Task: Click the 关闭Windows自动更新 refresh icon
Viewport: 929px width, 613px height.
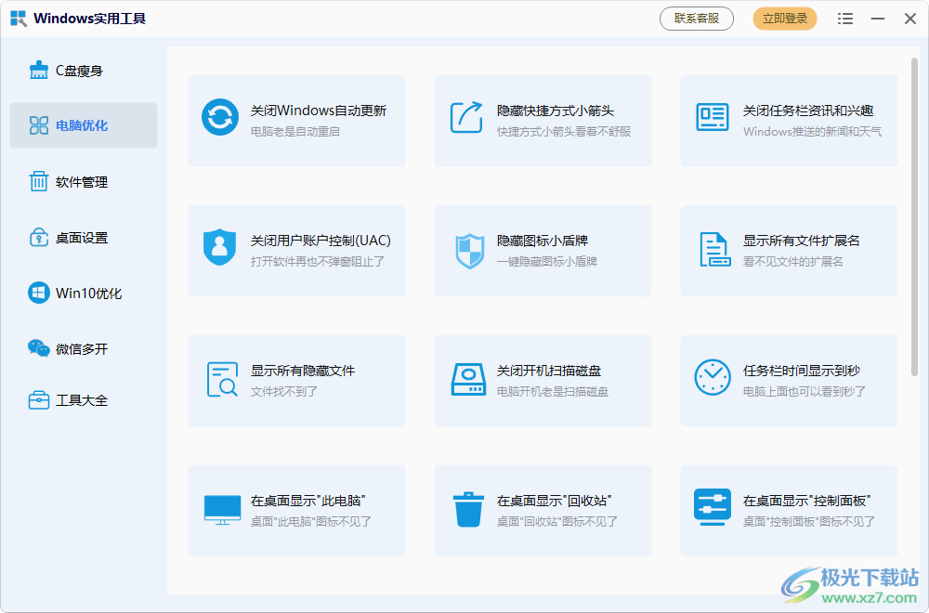Action: (x=220, y=118)
